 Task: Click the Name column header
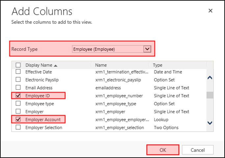pos(101,65)
